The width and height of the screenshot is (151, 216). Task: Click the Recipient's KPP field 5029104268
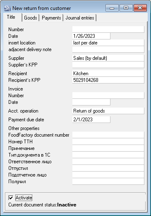click(x=108, y=80)
